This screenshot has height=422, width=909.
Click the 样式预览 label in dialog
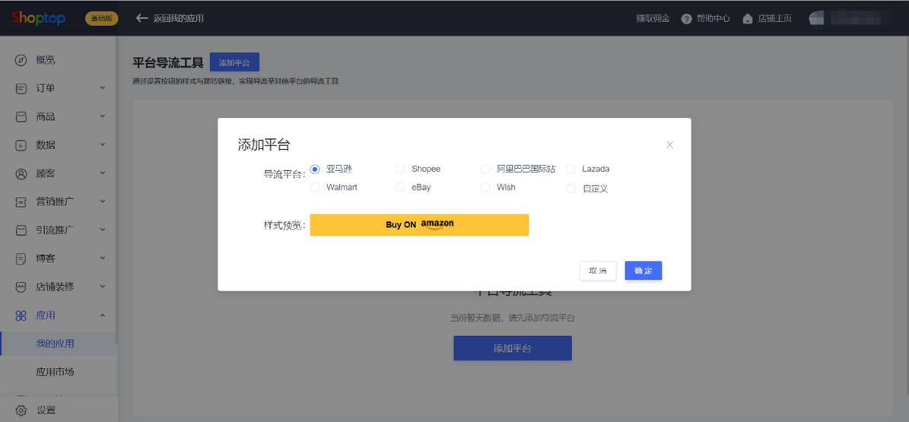[x=284, y=226]
